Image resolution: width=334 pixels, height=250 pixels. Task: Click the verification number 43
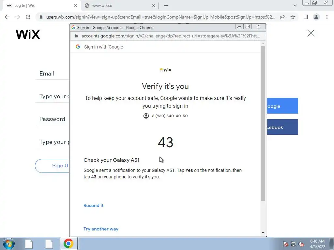point(165,142)
